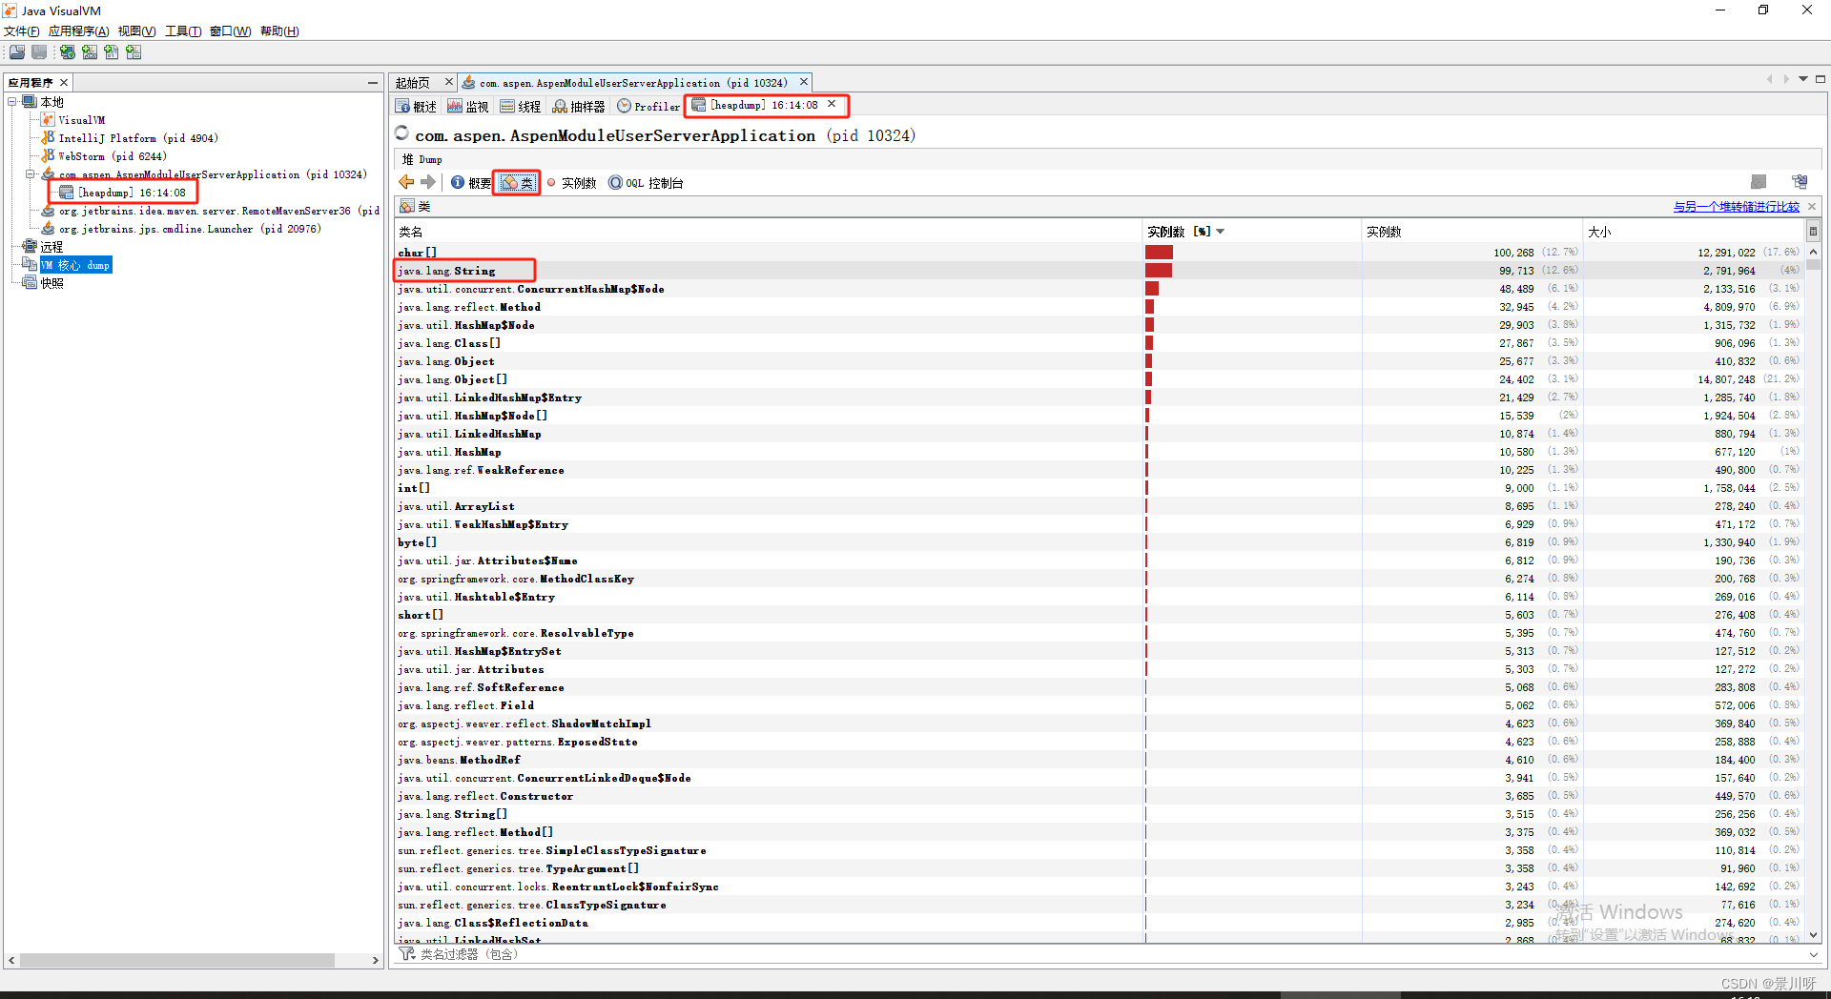Collapse the 本地 (Local) tree node
The height and width of the screenshot is (999, 1831).
(x=12, y=102)
